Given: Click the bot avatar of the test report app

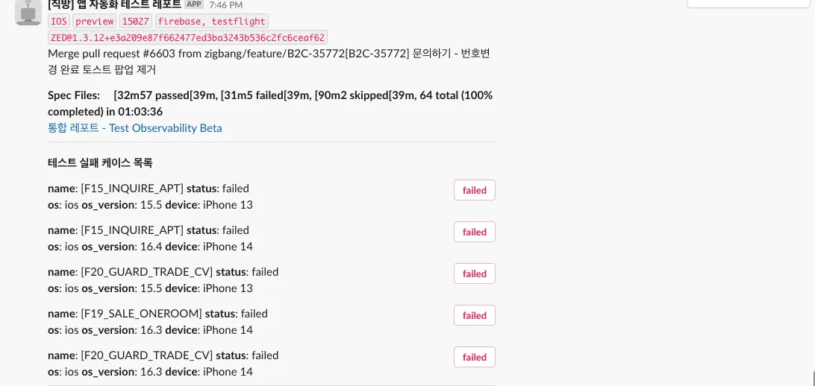Looking at the screenshot, I should pos(28,11).
